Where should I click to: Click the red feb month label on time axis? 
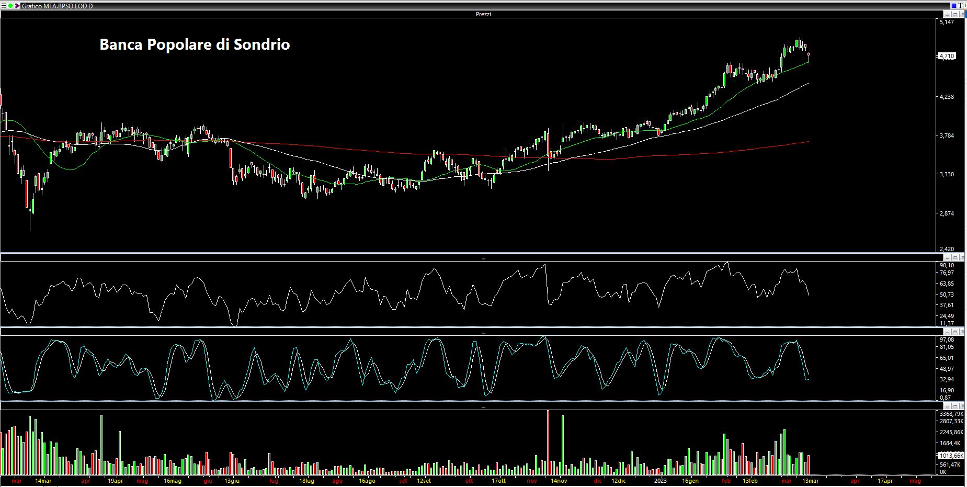pos(726,481)
